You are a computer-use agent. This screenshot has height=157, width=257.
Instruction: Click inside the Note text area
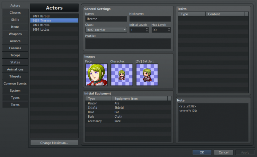[x=213, y=122]
